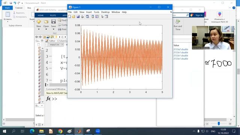
Task: Click Paint zoom in plus button
Action: (x=230, y=123)
